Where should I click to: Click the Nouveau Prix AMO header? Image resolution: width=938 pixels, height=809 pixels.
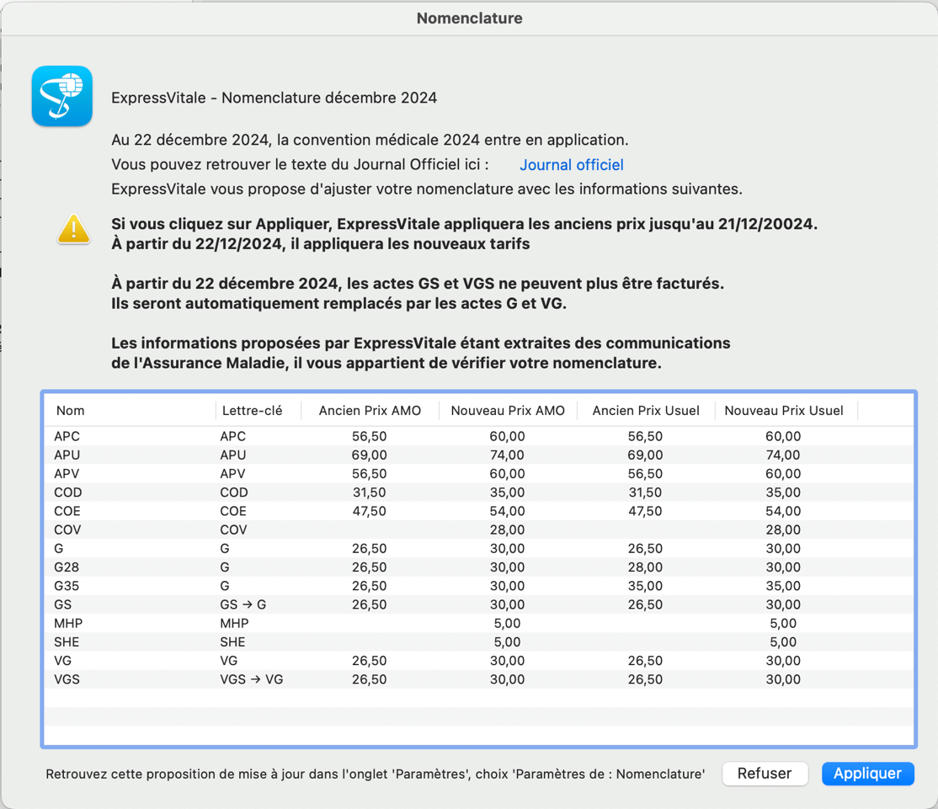507,411
